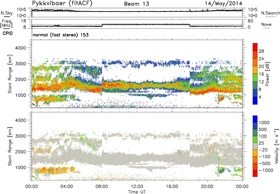
Task: Click the 'Velocity [m s⁻¹]' colorbar title
Action: click(x=276, y=146)
